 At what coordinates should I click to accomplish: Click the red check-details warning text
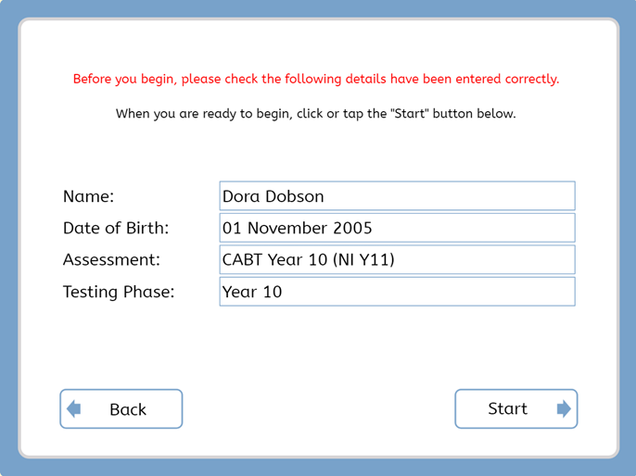pos(316,79)
